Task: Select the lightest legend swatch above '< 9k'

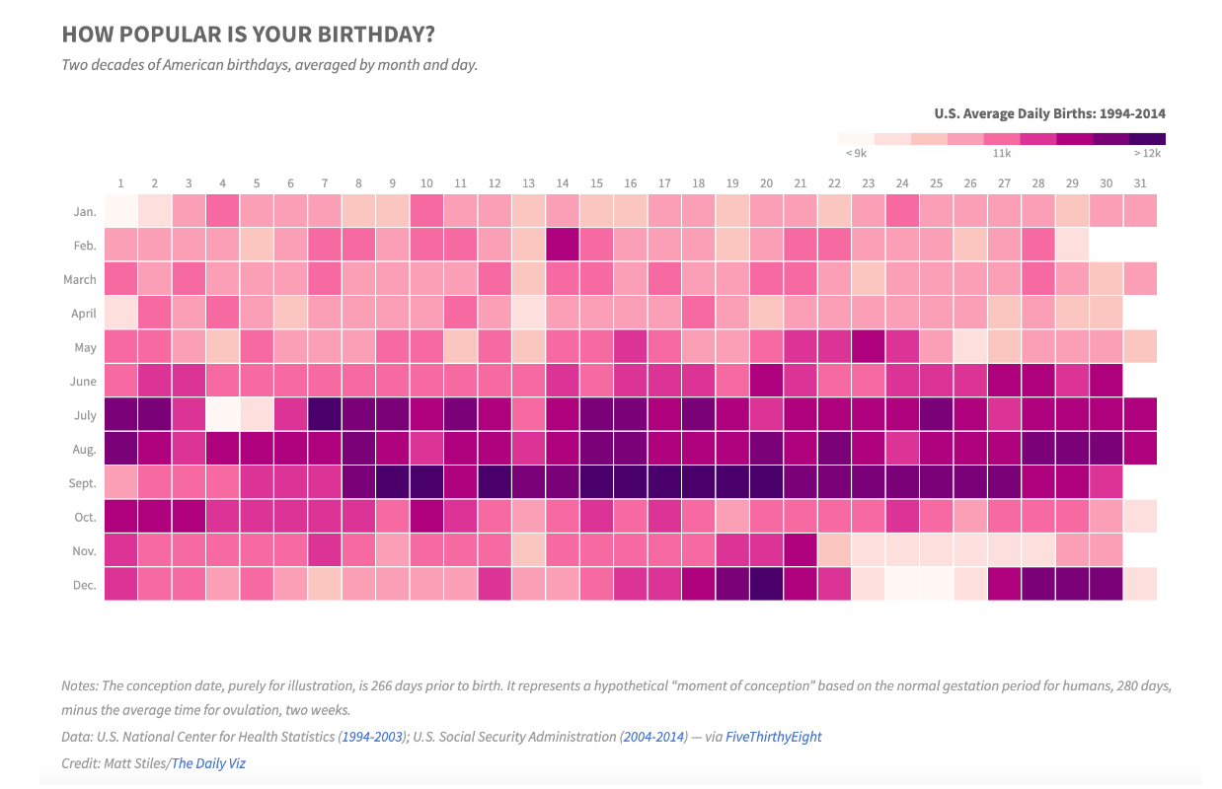Action: [x=856, y=139]
